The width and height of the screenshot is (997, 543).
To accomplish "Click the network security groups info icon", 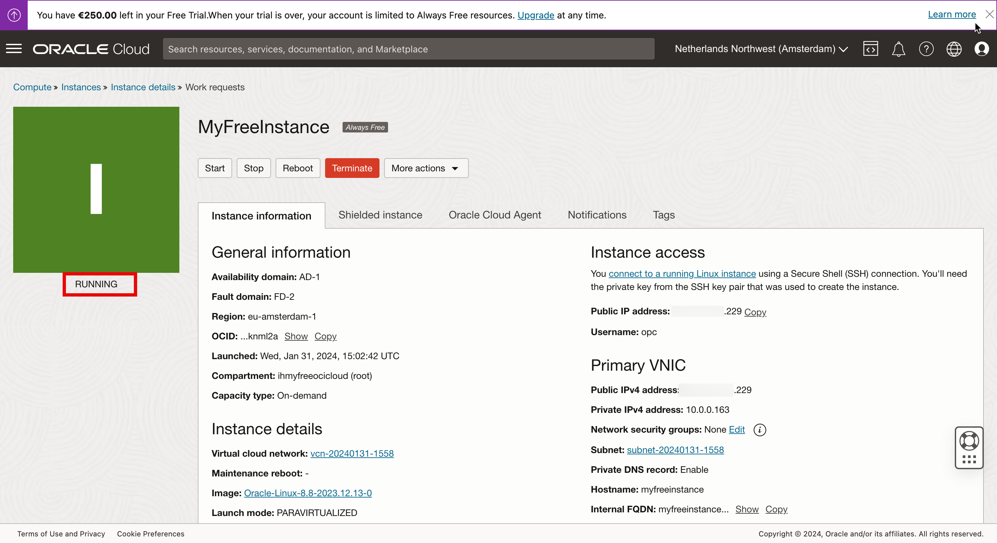I will (x=759, y=430).
